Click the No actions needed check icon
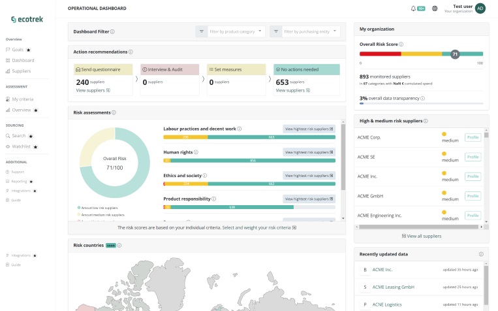 pos(278,69)
